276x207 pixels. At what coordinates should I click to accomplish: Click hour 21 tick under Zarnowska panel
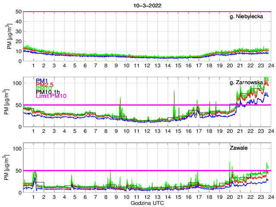pyautogui.click(x=240, y=131)
